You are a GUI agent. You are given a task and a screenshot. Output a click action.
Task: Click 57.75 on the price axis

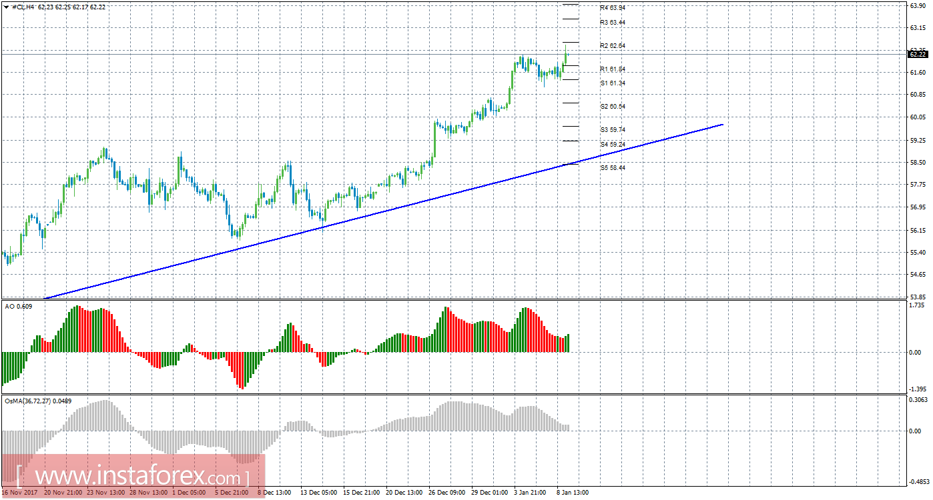(x=918, y=185)
